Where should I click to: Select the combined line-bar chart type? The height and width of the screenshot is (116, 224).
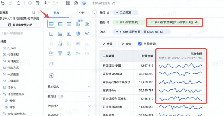tap(60, 43)
